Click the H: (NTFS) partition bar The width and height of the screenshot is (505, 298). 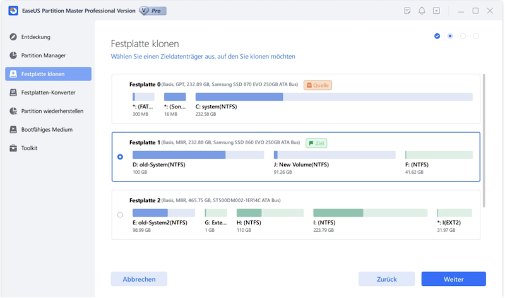click(x=270, y=213)
